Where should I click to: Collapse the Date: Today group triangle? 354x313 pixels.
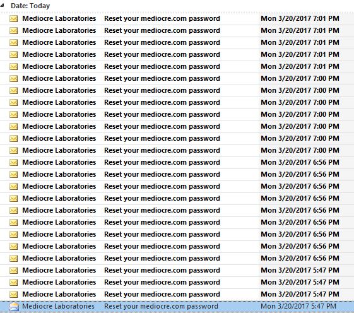pyautogui.click(x=2, y=6)
